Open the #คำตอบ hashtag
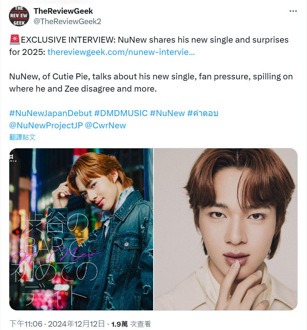 pos(203,113)
